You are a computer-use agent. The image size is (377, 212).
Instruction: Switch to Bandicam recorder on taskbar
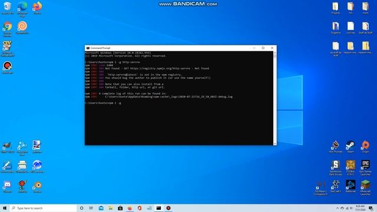[x=168, y=208]
